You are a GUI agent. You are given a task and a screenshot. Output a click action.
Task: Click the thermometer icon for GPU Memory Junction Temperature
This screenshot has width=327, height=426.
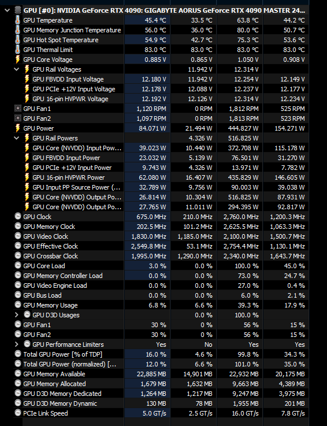tap(18, 30)
